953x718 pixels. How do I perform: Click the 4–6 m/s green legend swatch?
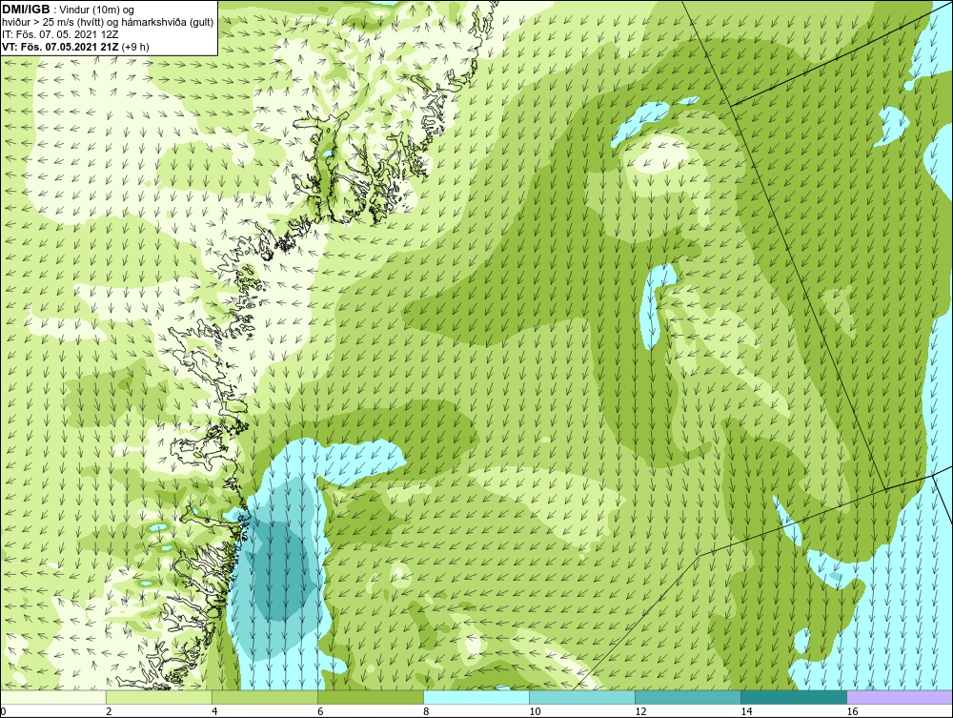(x=264, y=697)
